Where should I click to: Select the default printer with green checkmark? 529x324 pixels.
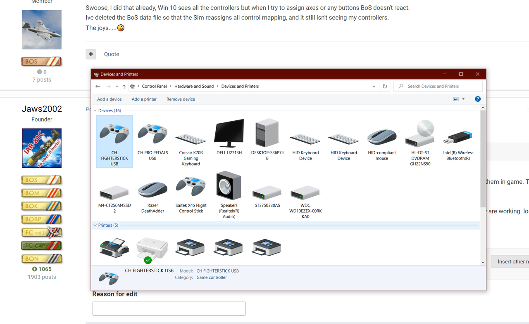tap(152, 250)
